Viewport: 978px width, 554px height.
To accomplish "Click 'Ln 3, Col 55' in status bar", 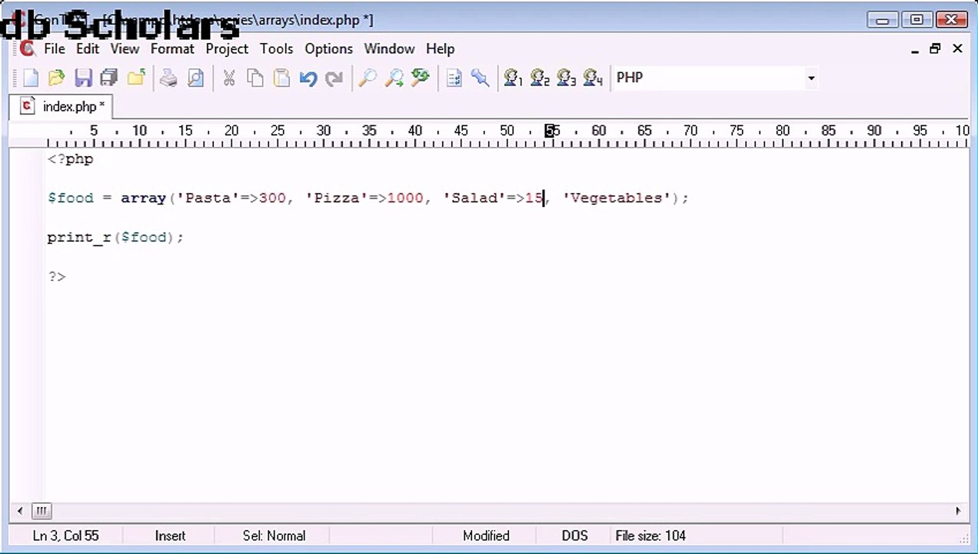I will (65, 536).
